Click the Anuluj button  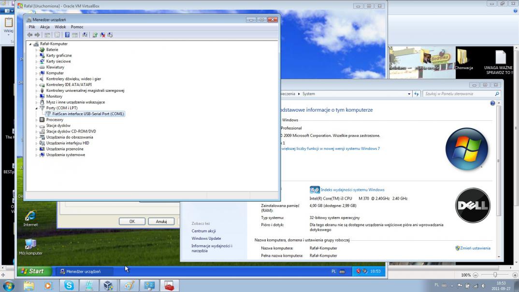coord(161,221)
